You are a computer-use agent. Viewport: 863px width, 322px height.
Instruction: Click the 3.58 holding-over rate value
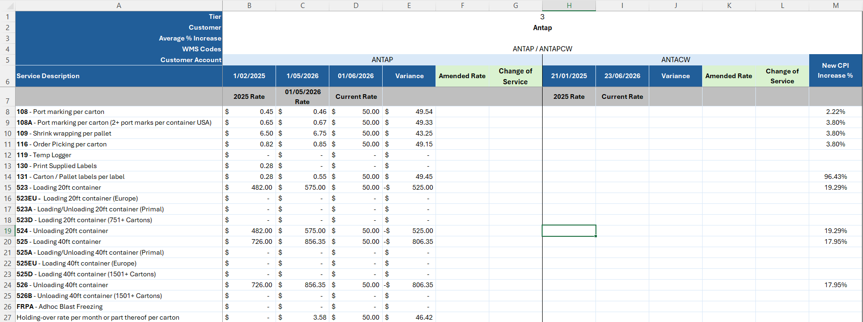(302, 317)
